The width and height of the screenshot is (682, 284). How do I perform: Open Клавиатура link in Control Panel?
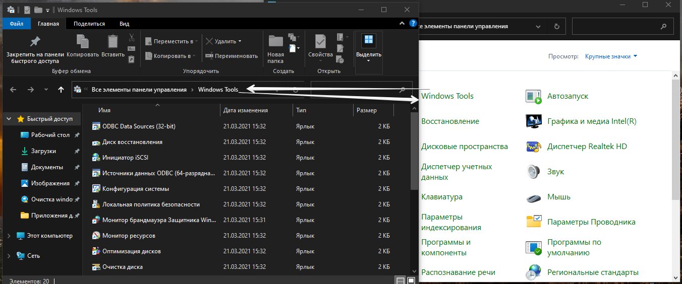click(x=442, y=197)
